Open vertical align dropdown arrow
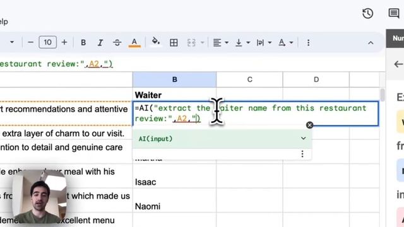This screenshot has width=404, height=227. tap(248, 42)
